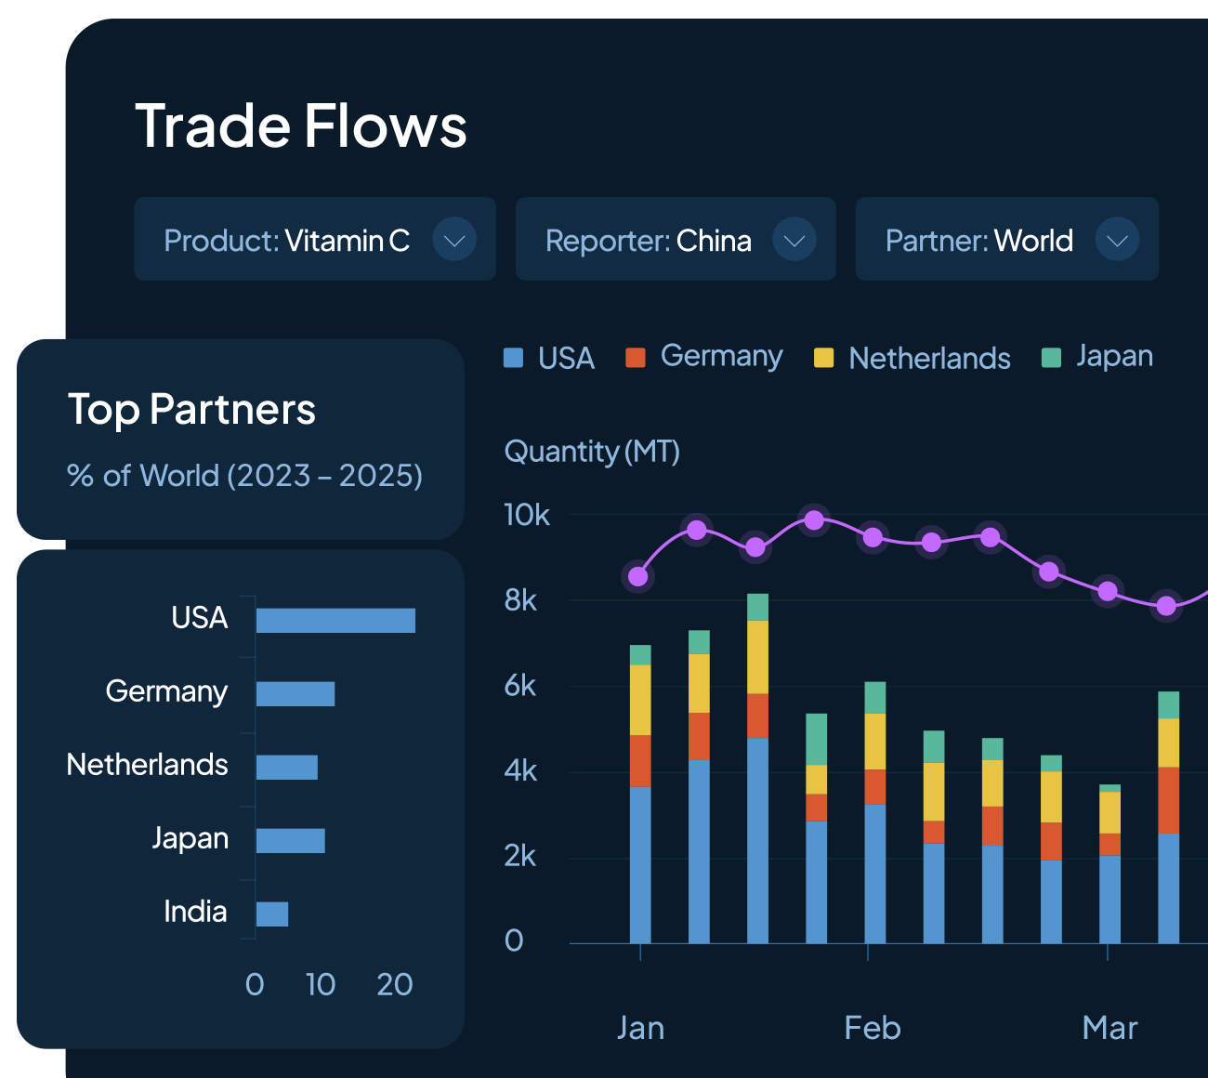Viewport: 1208px width, 1078px height.
Task: Select the Germany bar in Top Partners
Action: coord(295,694)
